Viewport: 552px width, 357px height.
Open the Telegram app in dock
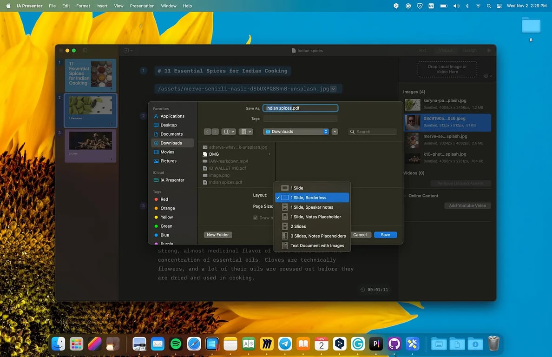click(x=285, y=344)
